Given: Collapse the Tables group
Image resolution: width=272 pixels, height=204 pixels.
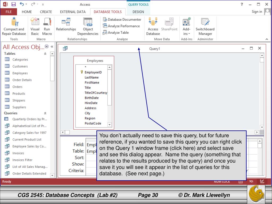Looking at the screenshot, I should (45, 54).
